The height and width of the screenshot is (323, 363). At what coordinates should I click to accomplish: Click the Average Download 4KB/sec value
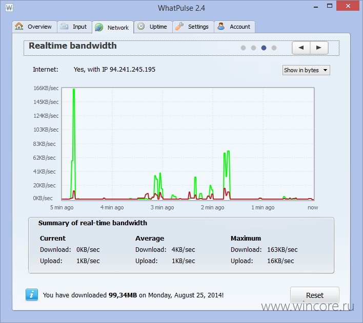point(183,250)
